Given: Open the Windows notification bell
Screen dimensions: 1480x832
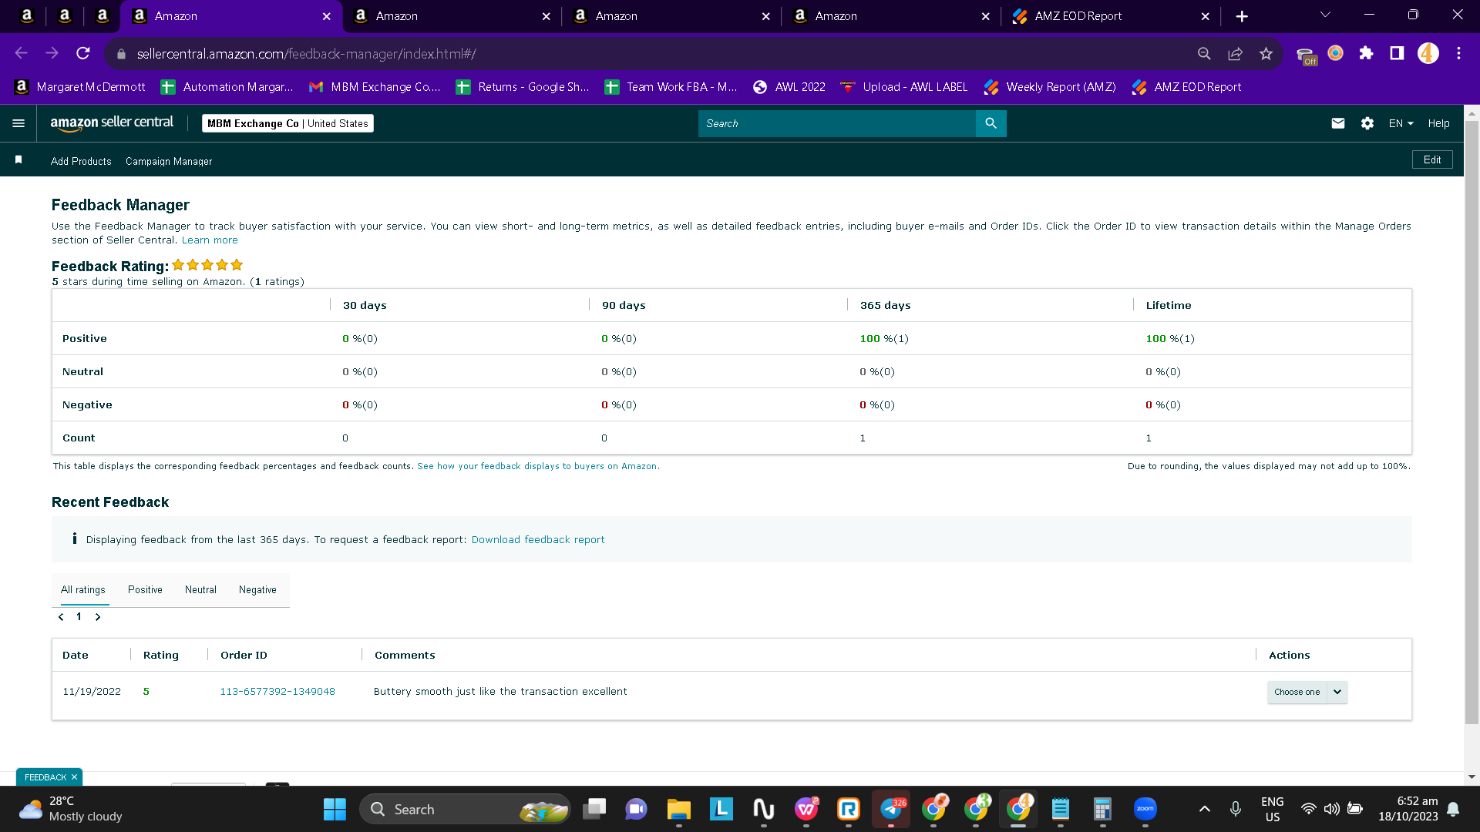Looking at the screenshot, I should [x=1453, y=809].
